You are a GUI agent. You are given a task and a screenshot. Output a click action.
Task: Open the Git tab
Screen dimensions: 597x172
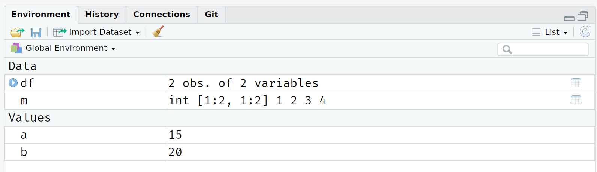(x=211, y=15)
